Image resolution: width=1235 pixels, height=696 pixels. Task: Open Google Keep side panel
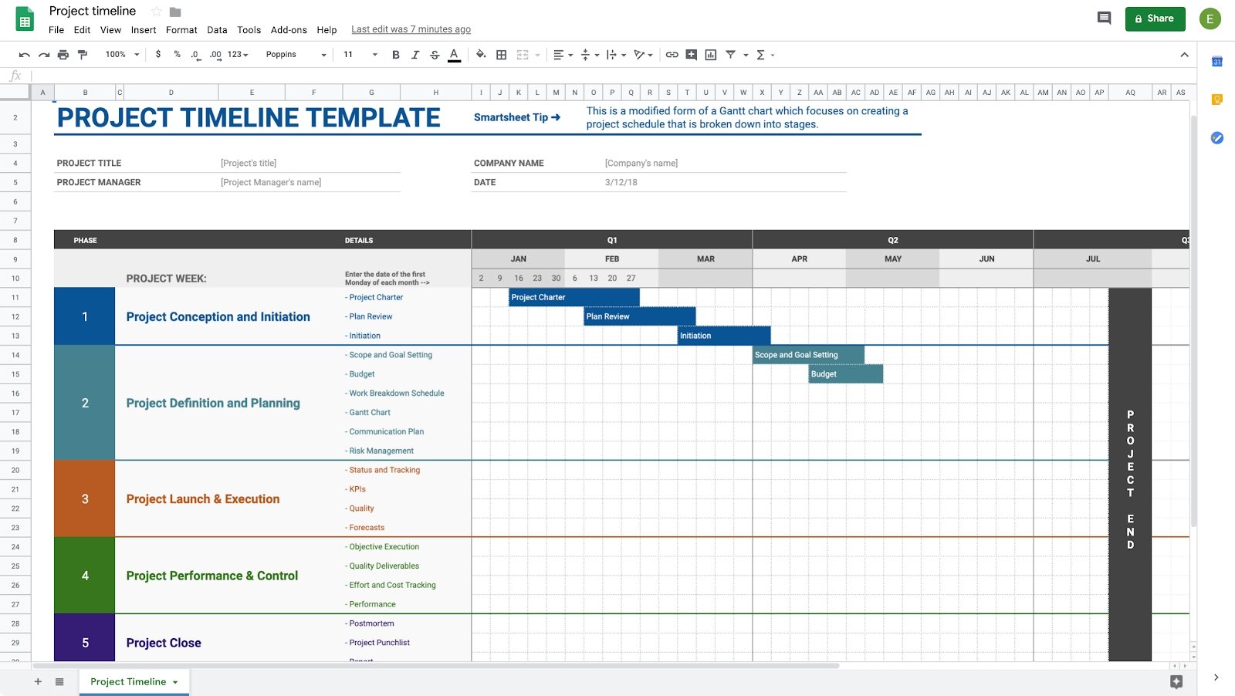[x=1216, y=100]
